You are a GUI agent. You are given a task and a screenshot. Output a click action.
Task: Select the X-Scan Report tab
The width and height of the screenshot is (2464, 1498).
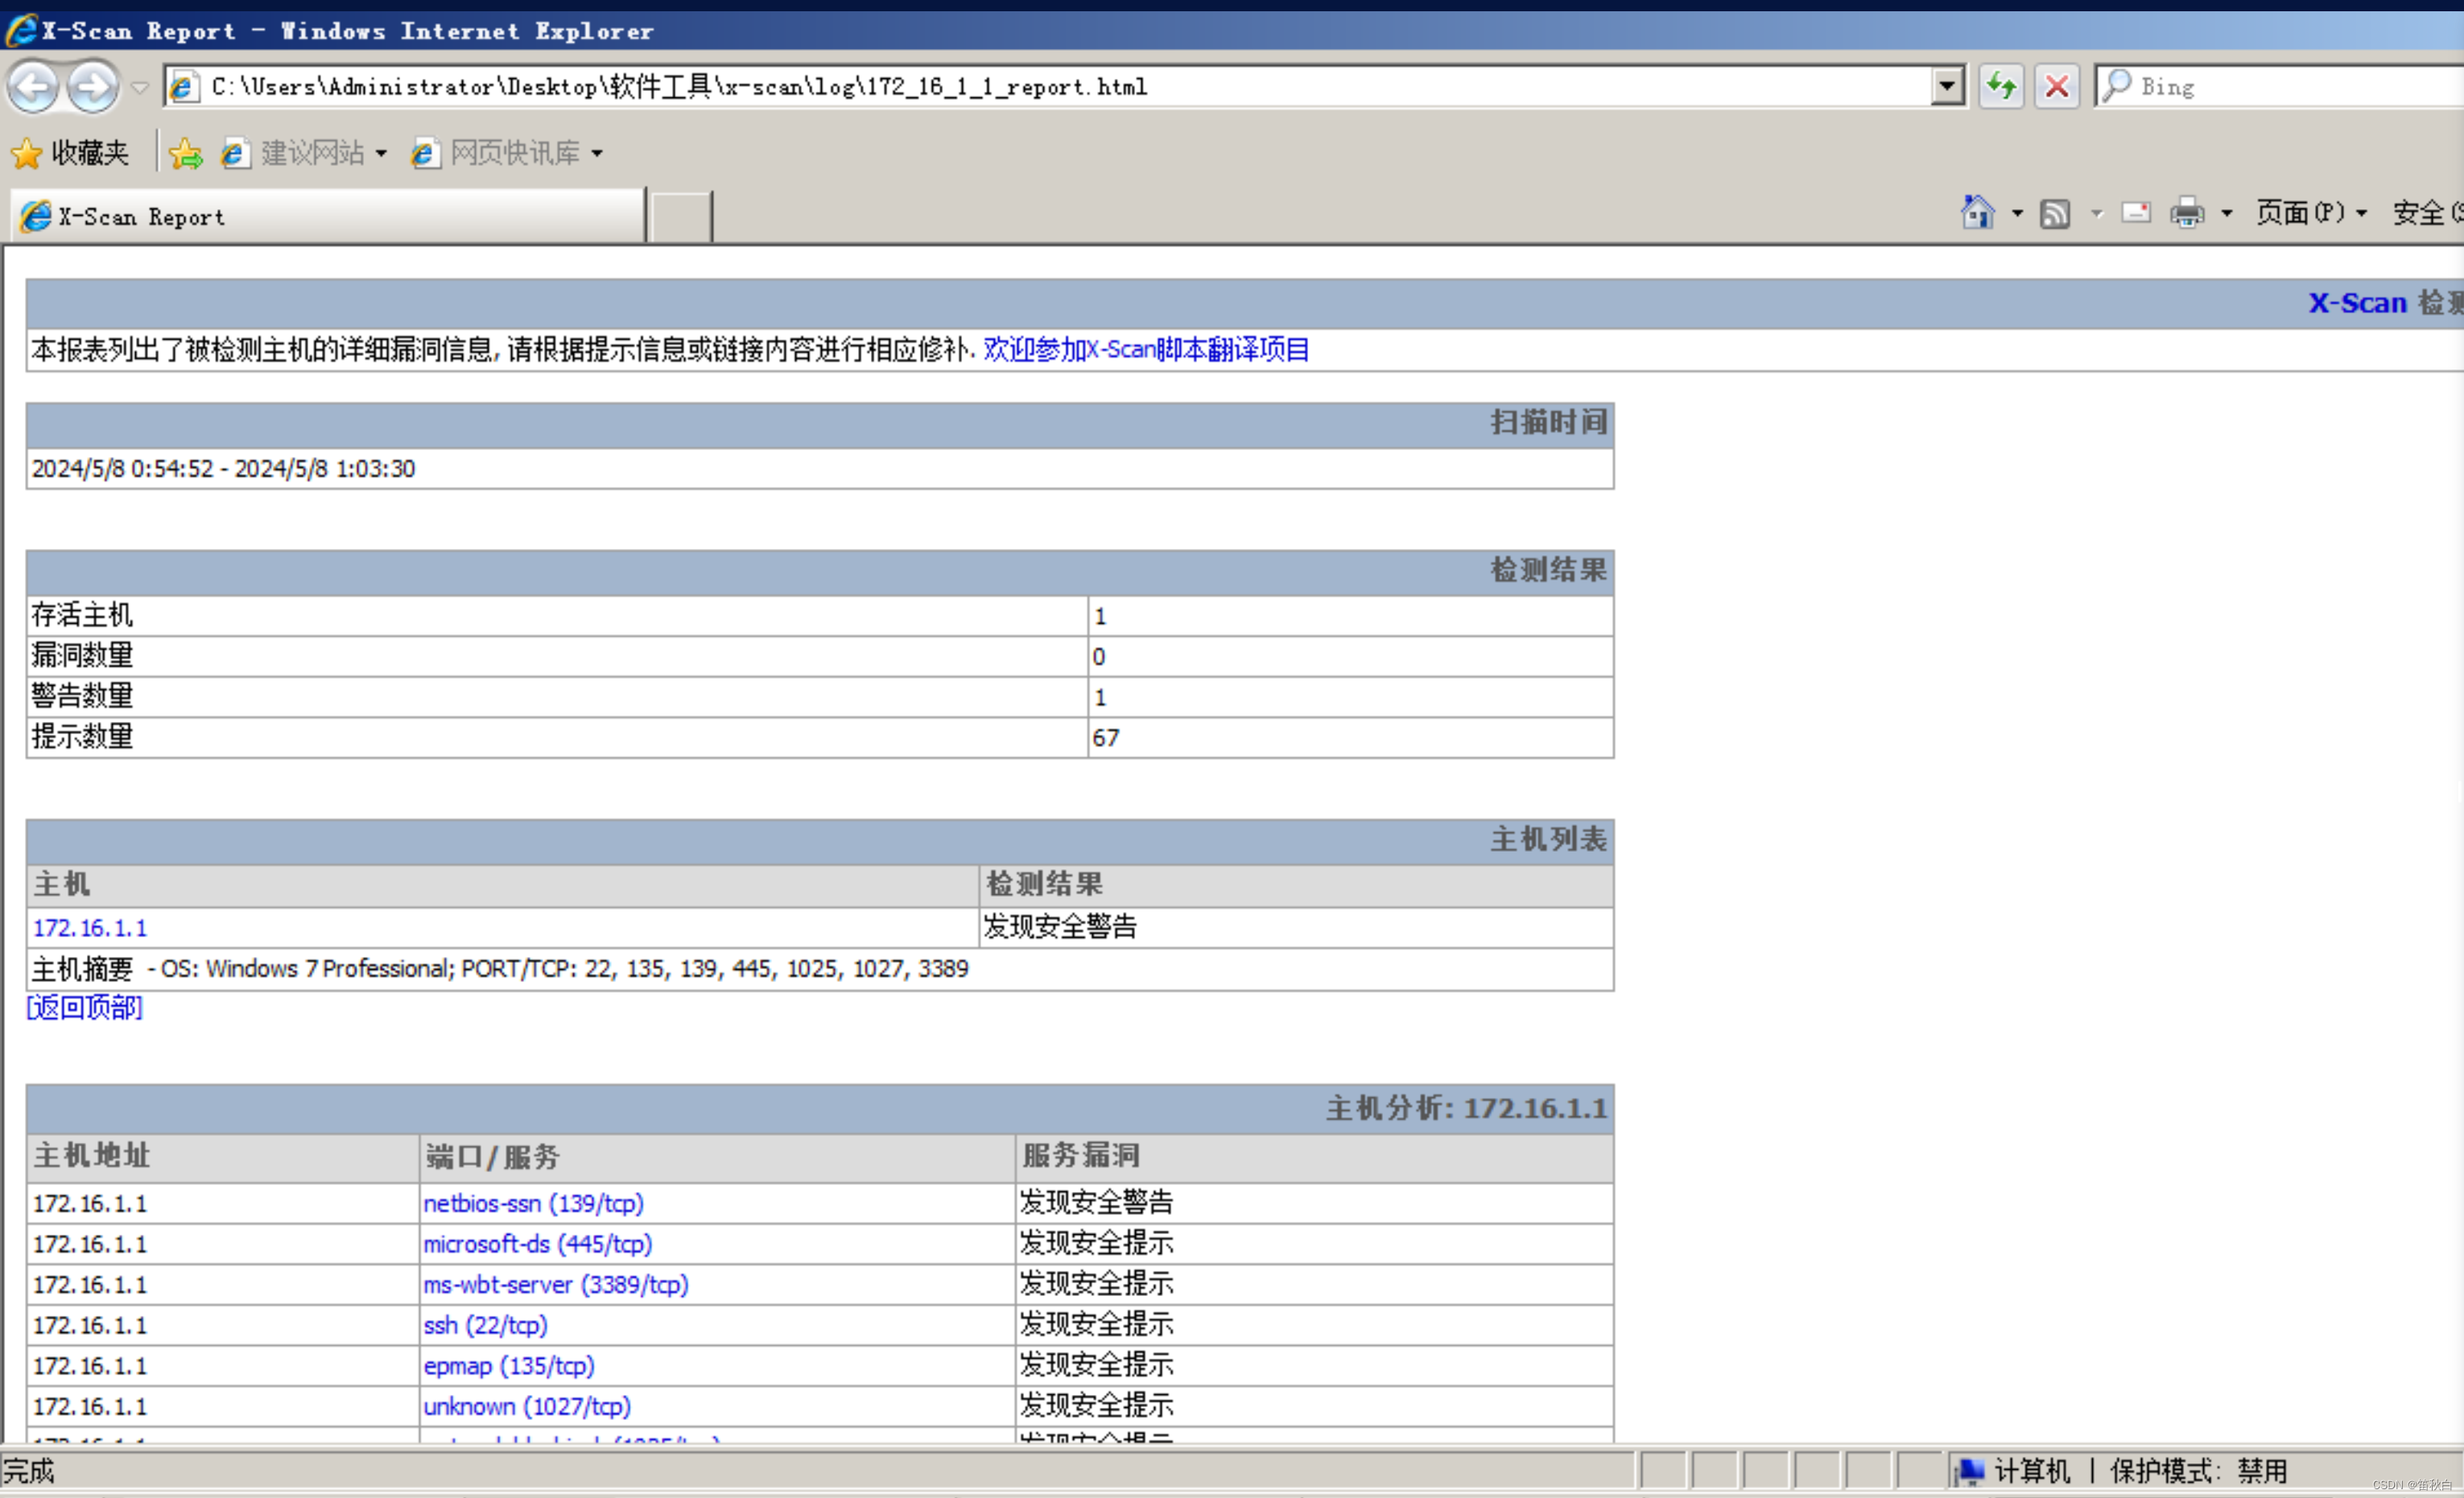pyautogui.click(x=327, y=216)
